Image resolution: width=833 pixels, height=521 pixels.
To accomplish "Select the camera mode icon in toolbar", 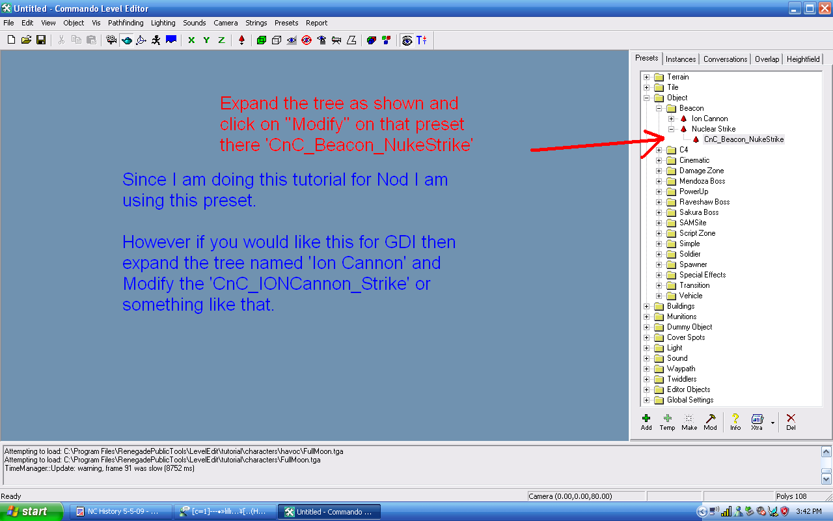I will 111,40.
